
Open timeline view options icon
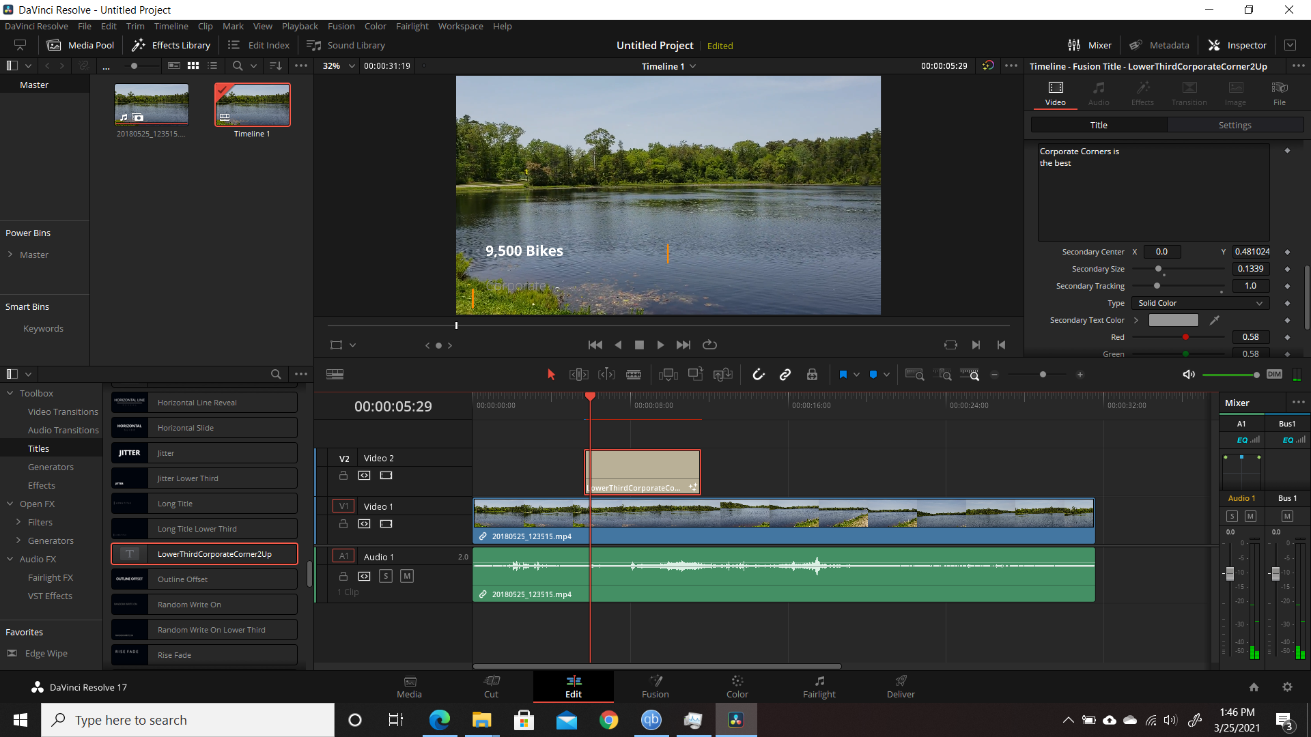(x=335, y=374)
